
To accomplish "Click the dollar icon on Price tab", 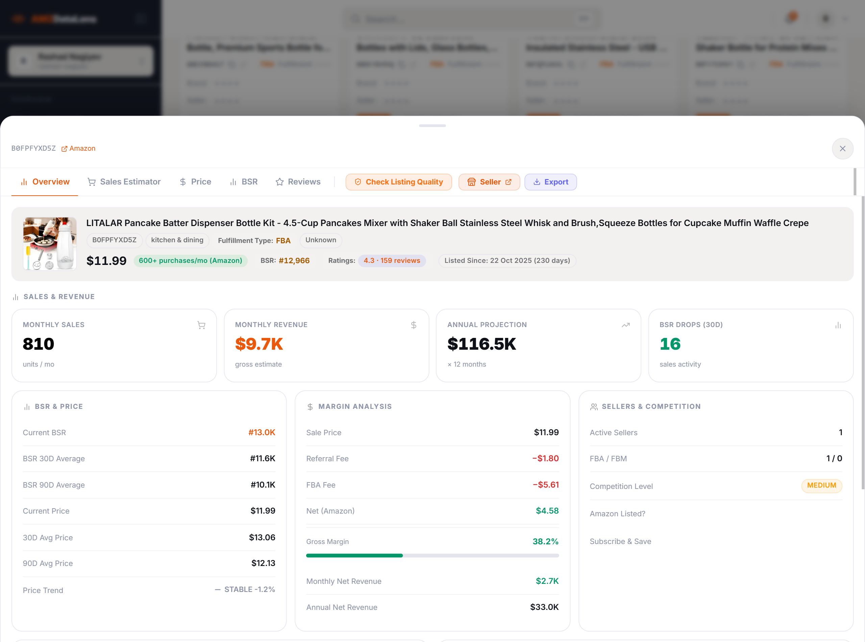I will click(x=183, y=182).
